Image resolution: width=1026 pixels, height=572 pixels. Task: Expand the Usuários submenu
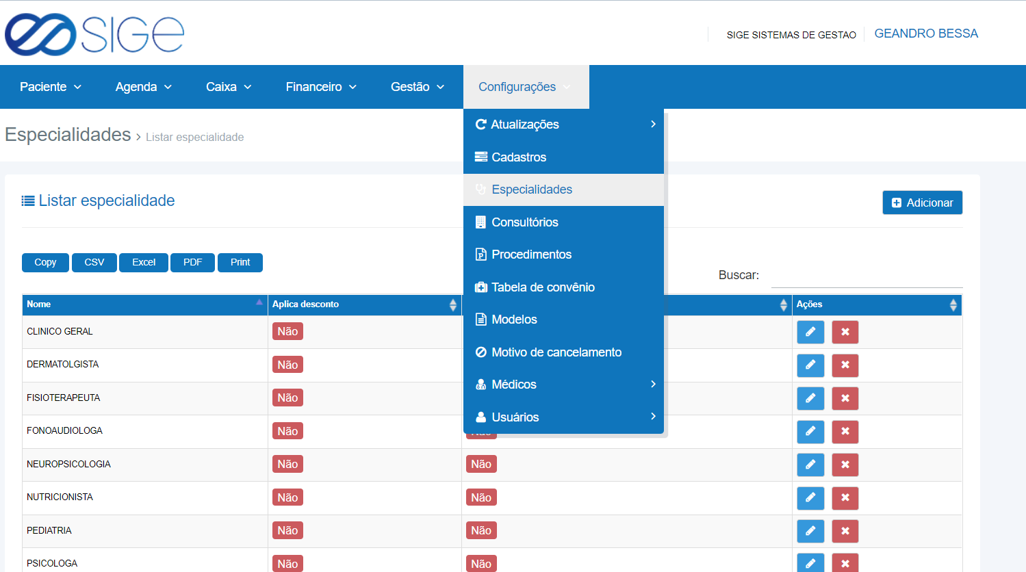[563, 417]
